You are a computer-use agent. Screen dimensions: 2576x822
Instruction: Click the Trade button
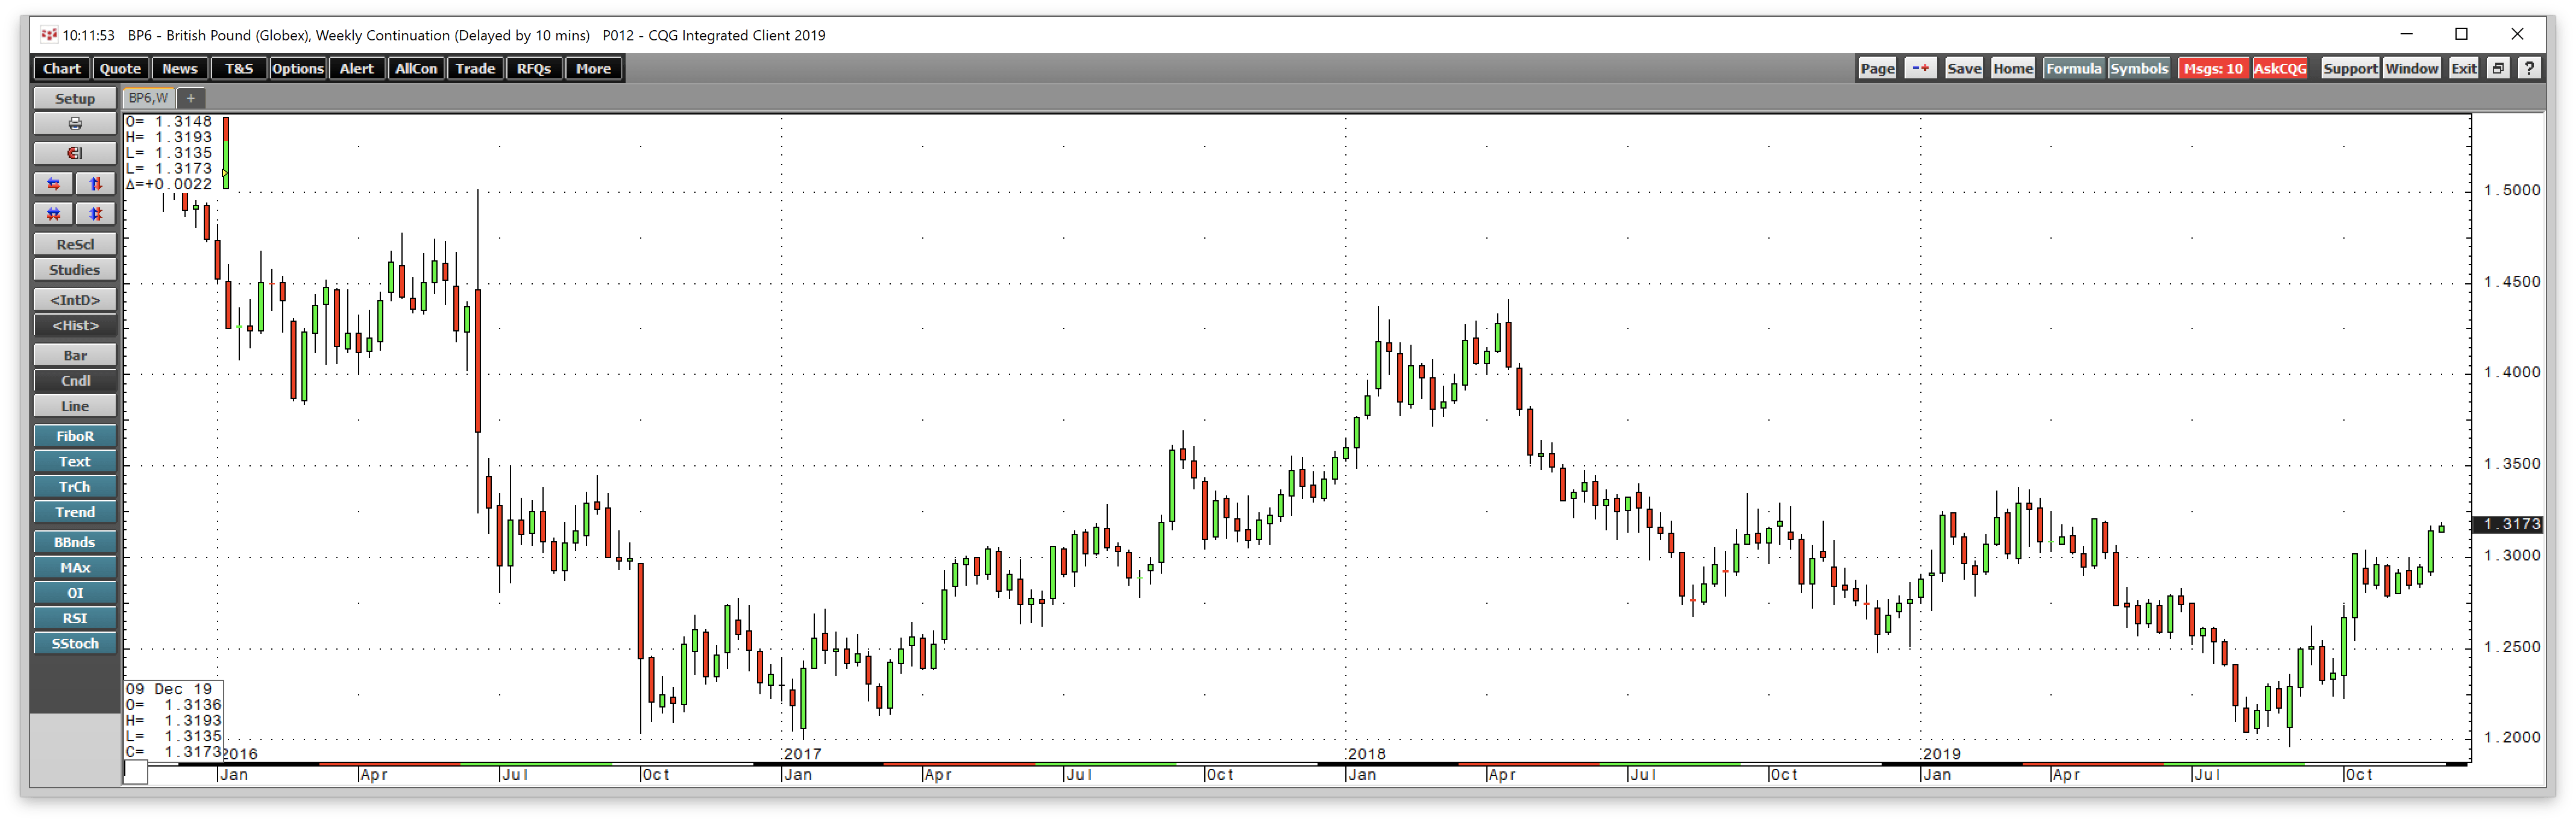(x=475, y=68)
